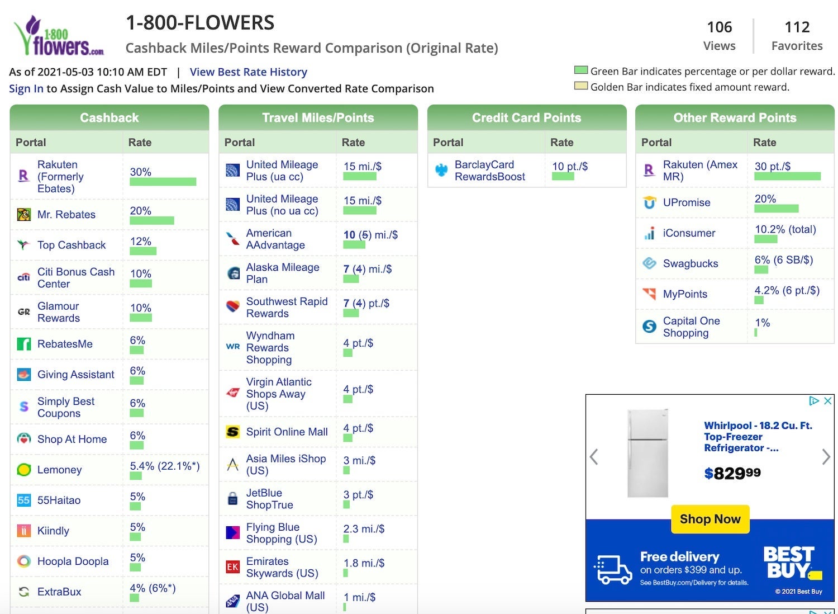Screen dimensions: 838x614
Task: Select the American AAdvantage airline icon
Action: tap(232, 239)
